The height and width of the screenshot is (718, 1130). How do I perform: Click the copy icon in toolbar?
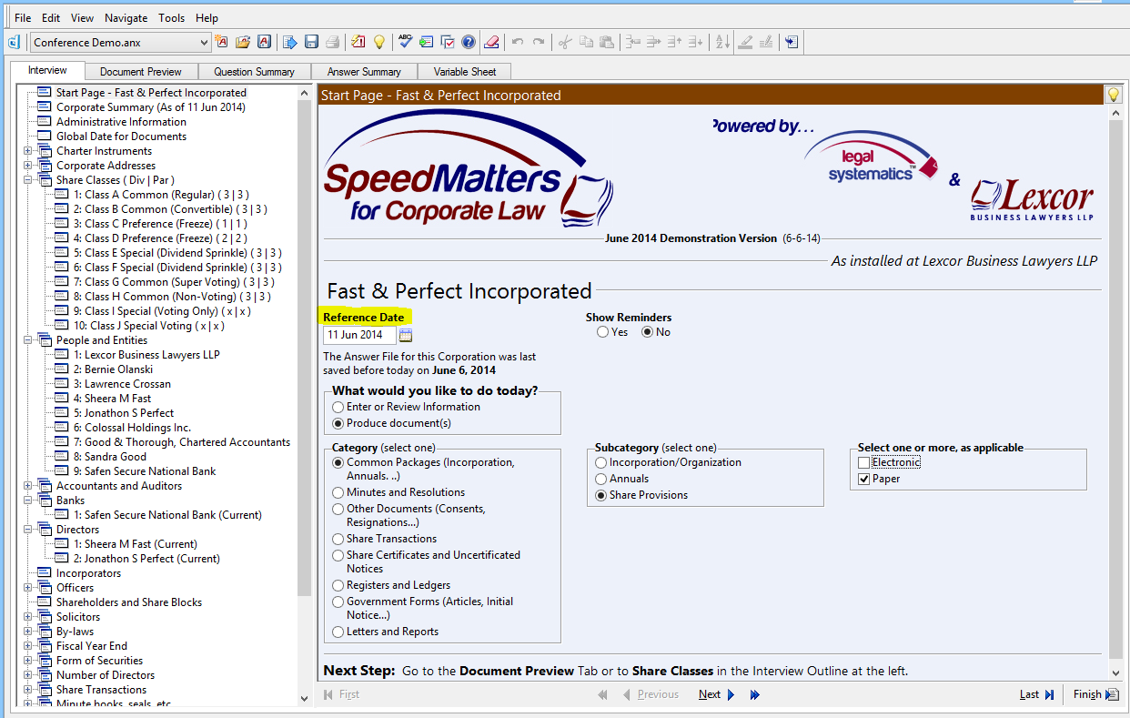pos(586,42)
